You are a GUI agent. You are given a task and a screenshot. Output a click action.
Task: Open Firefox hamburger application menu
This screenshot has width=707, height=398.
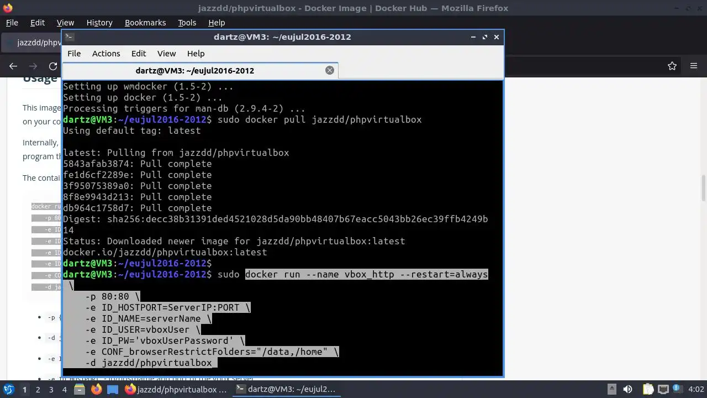click(694, 66)
